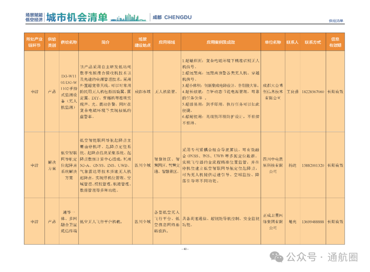Click the 成都 CHENGDU header label
Image resolution: width=370 pixels, height=272 pixels.
[x=172, y=17]
